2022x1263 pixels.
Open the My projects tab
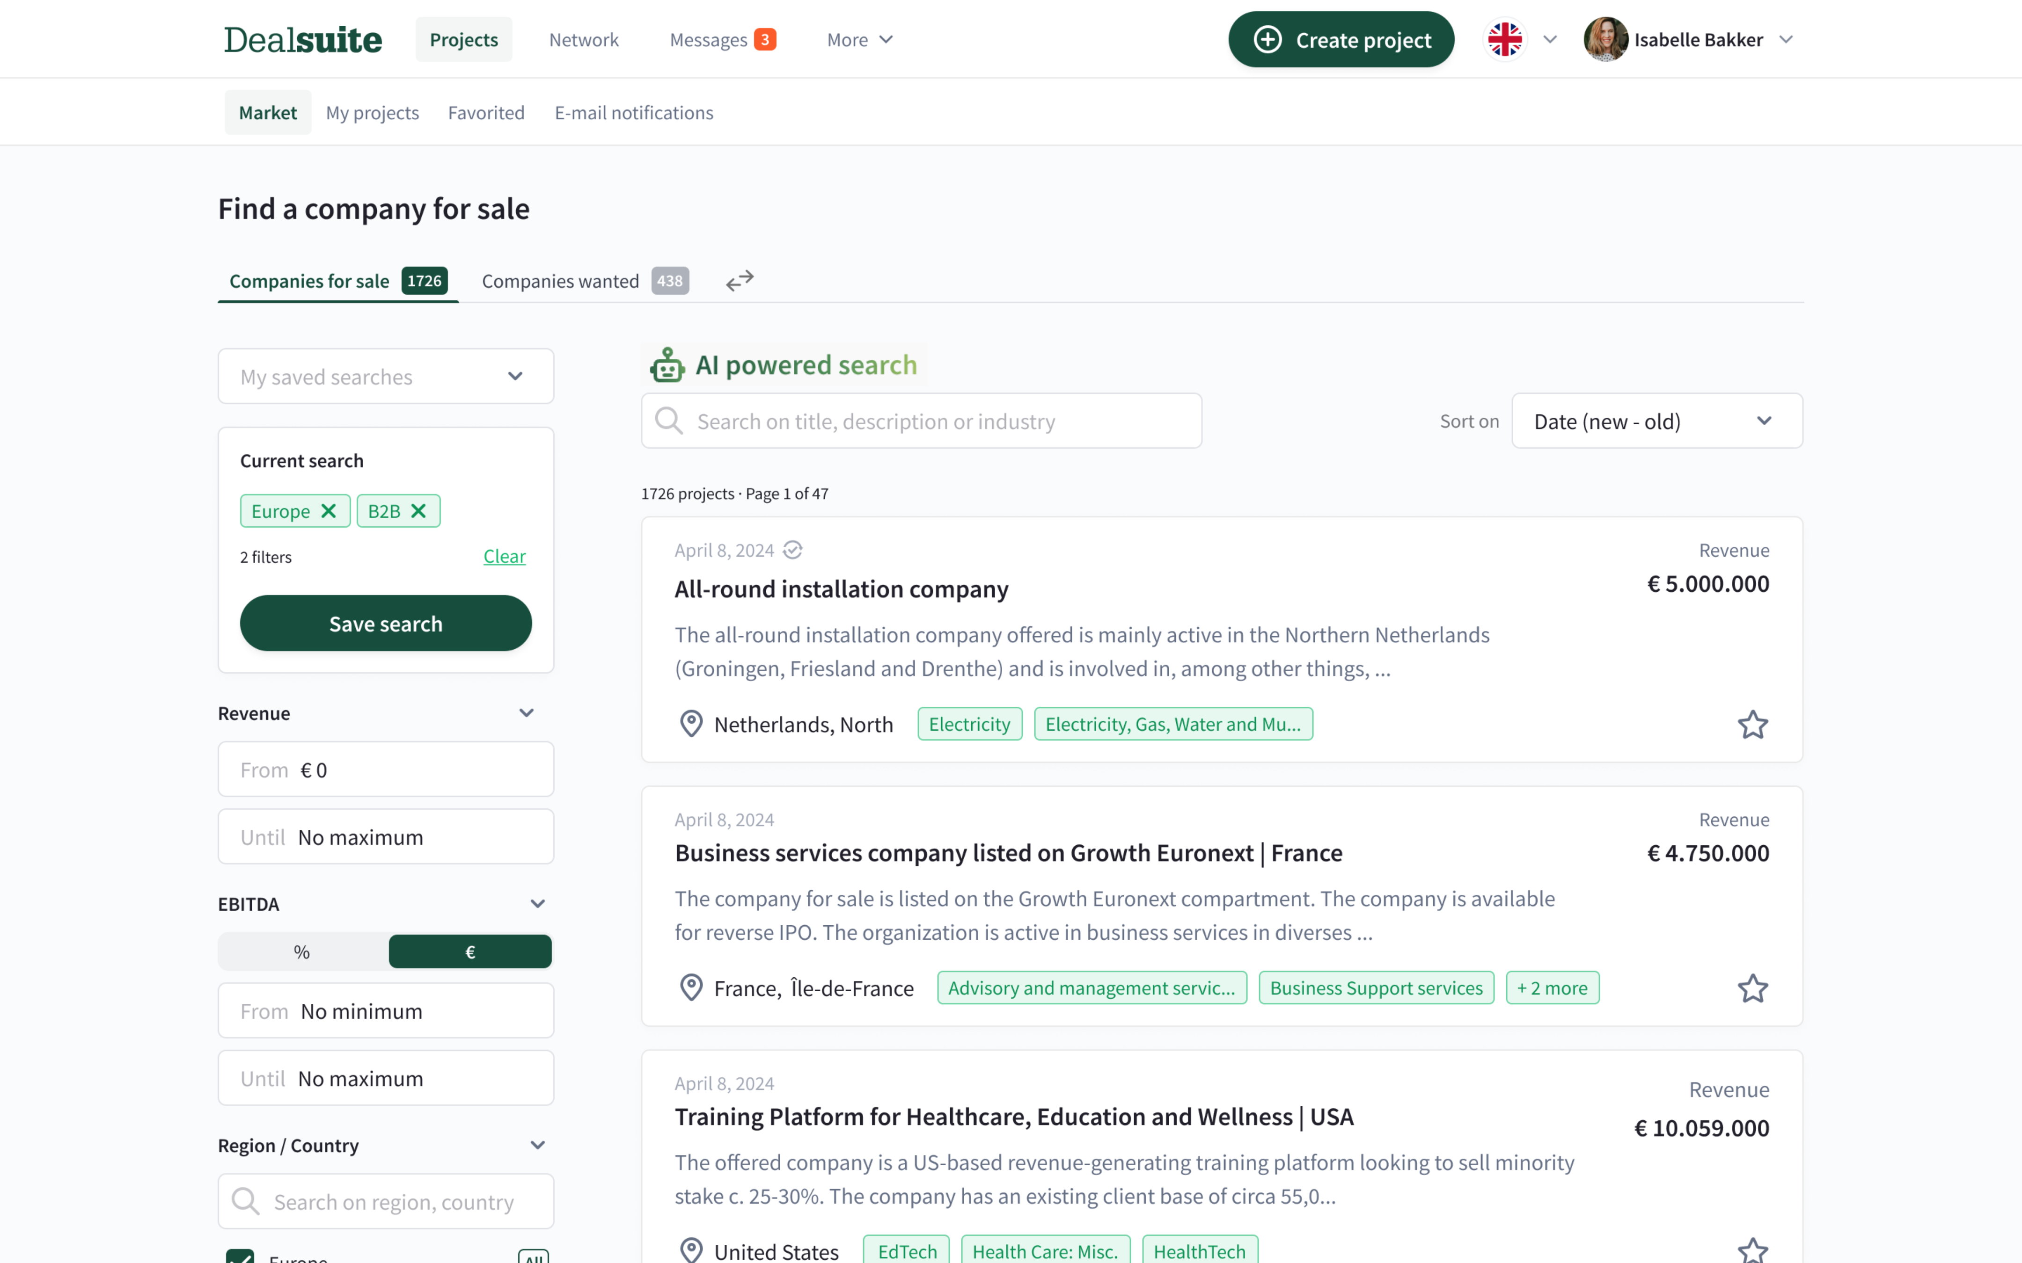(x=372, y=113)
